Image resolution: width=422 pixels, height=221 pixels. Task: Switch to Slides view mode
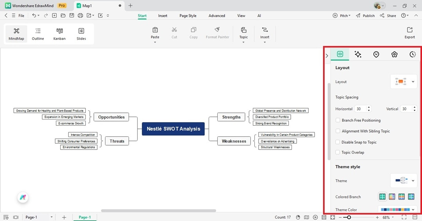click(x=81, y=34)
